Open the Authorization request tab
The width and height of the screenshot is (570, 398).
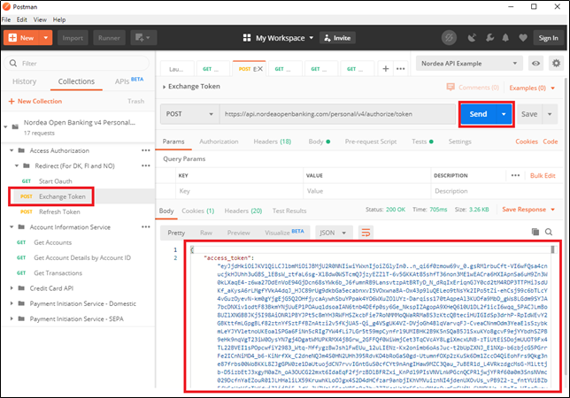(x=219, y=142)
